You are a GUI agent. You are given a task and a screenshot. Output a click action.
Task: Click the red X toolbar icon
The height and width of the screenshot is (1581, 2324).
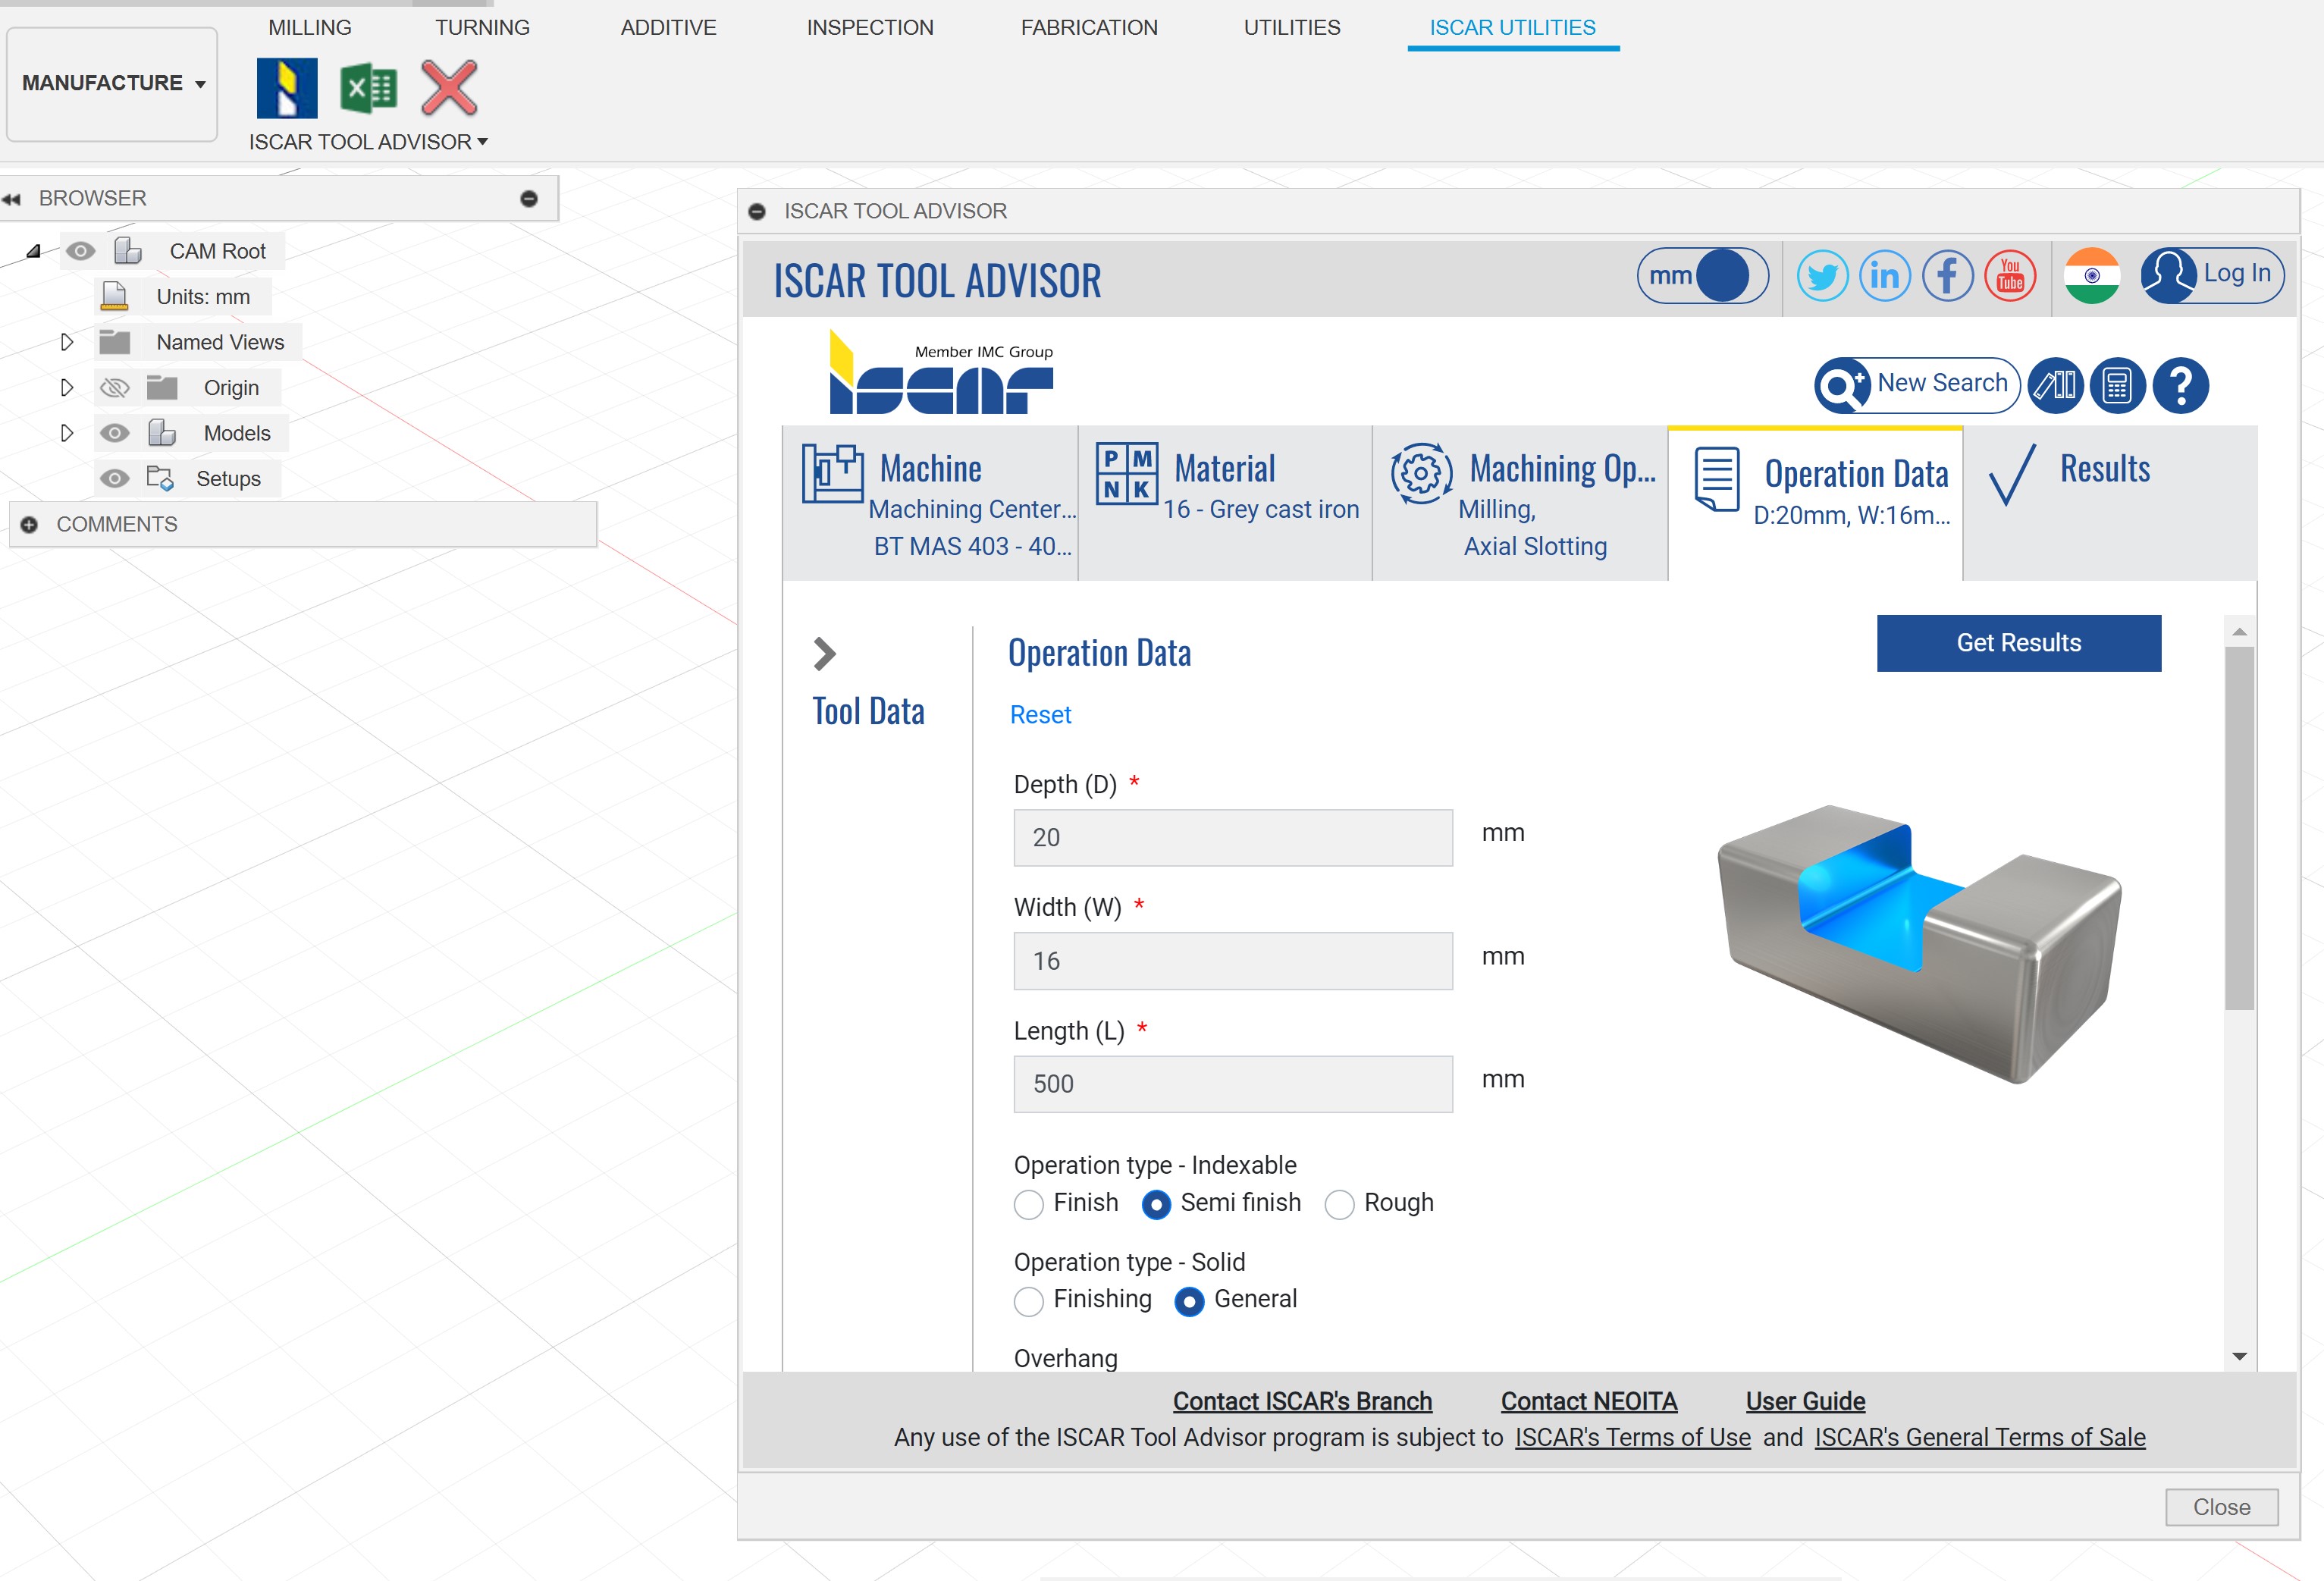(x=449, y=88)
